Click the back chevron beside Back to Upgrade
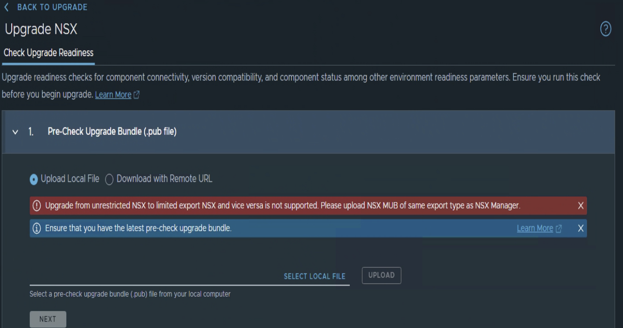 tap(7, 7)
